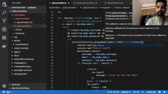This screenshot has width=168, height=94.
Task: Change line endings via LF entry
Action: point(143,92)
